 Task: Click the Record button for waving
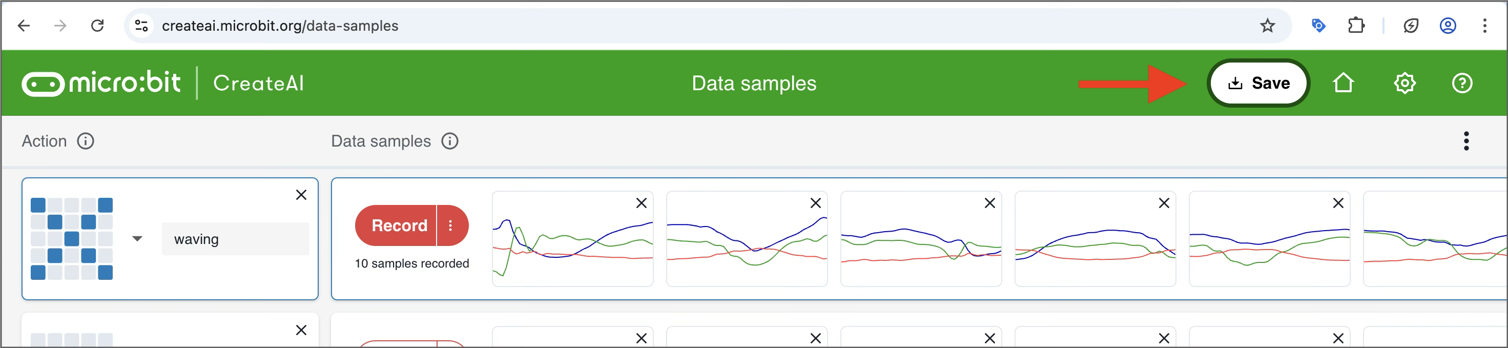tap(399, 226)
